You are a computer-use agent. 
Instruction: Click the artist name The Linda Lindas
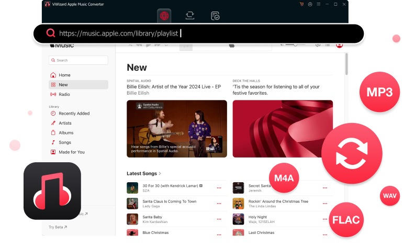coord(262,206)
